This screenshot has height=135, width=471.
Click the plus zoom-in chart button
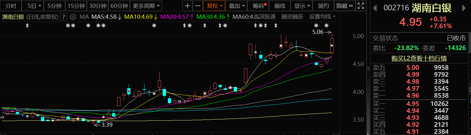tap(188, 6)
